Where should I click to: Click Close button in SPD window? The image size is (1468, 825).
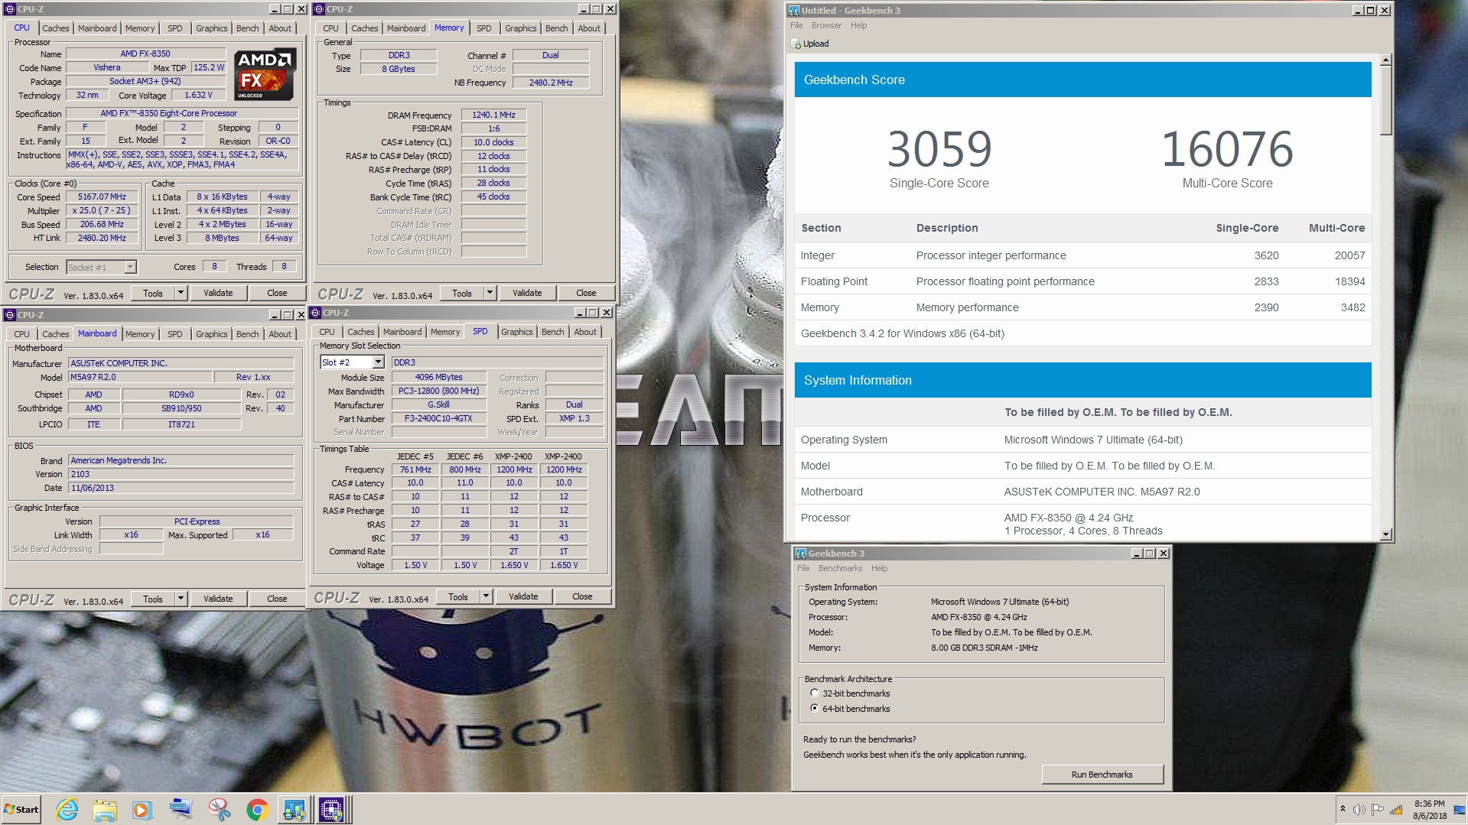tap(582, 596)
